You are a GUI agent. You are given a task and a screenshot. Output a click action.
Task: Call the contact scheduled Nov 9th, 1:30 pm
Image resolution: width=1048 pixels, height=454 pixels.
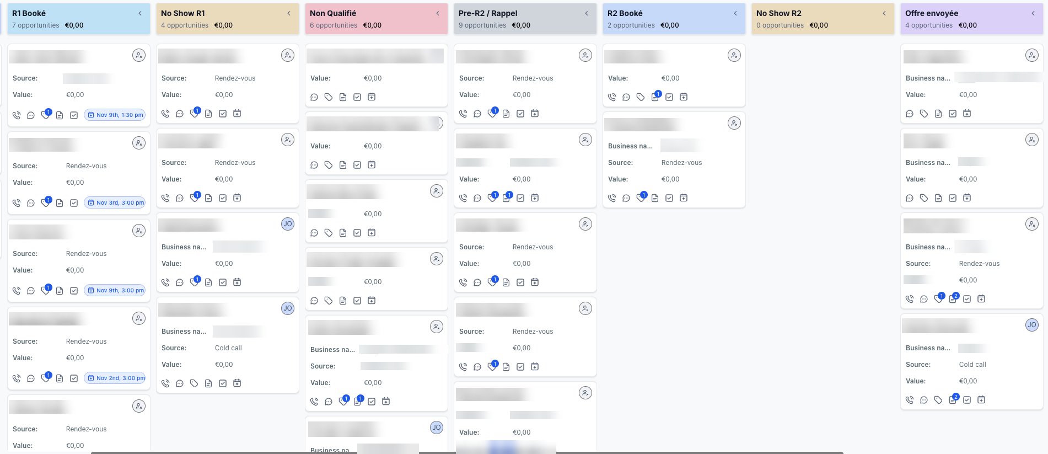point(17,115)
